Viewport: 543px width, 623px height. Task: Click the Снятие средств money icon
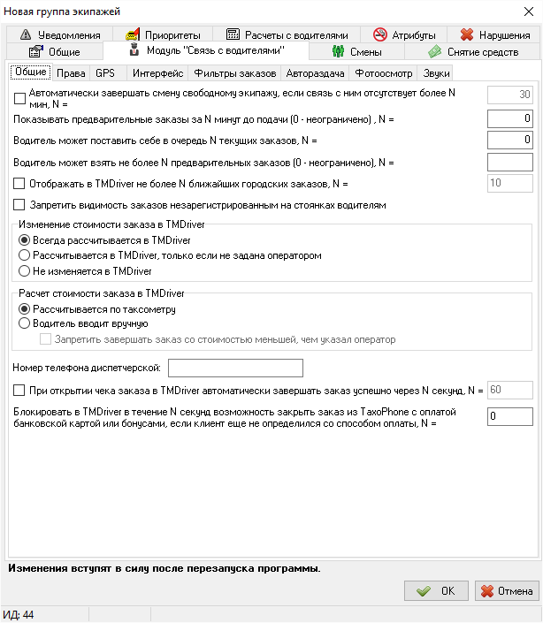coord(434,52)
